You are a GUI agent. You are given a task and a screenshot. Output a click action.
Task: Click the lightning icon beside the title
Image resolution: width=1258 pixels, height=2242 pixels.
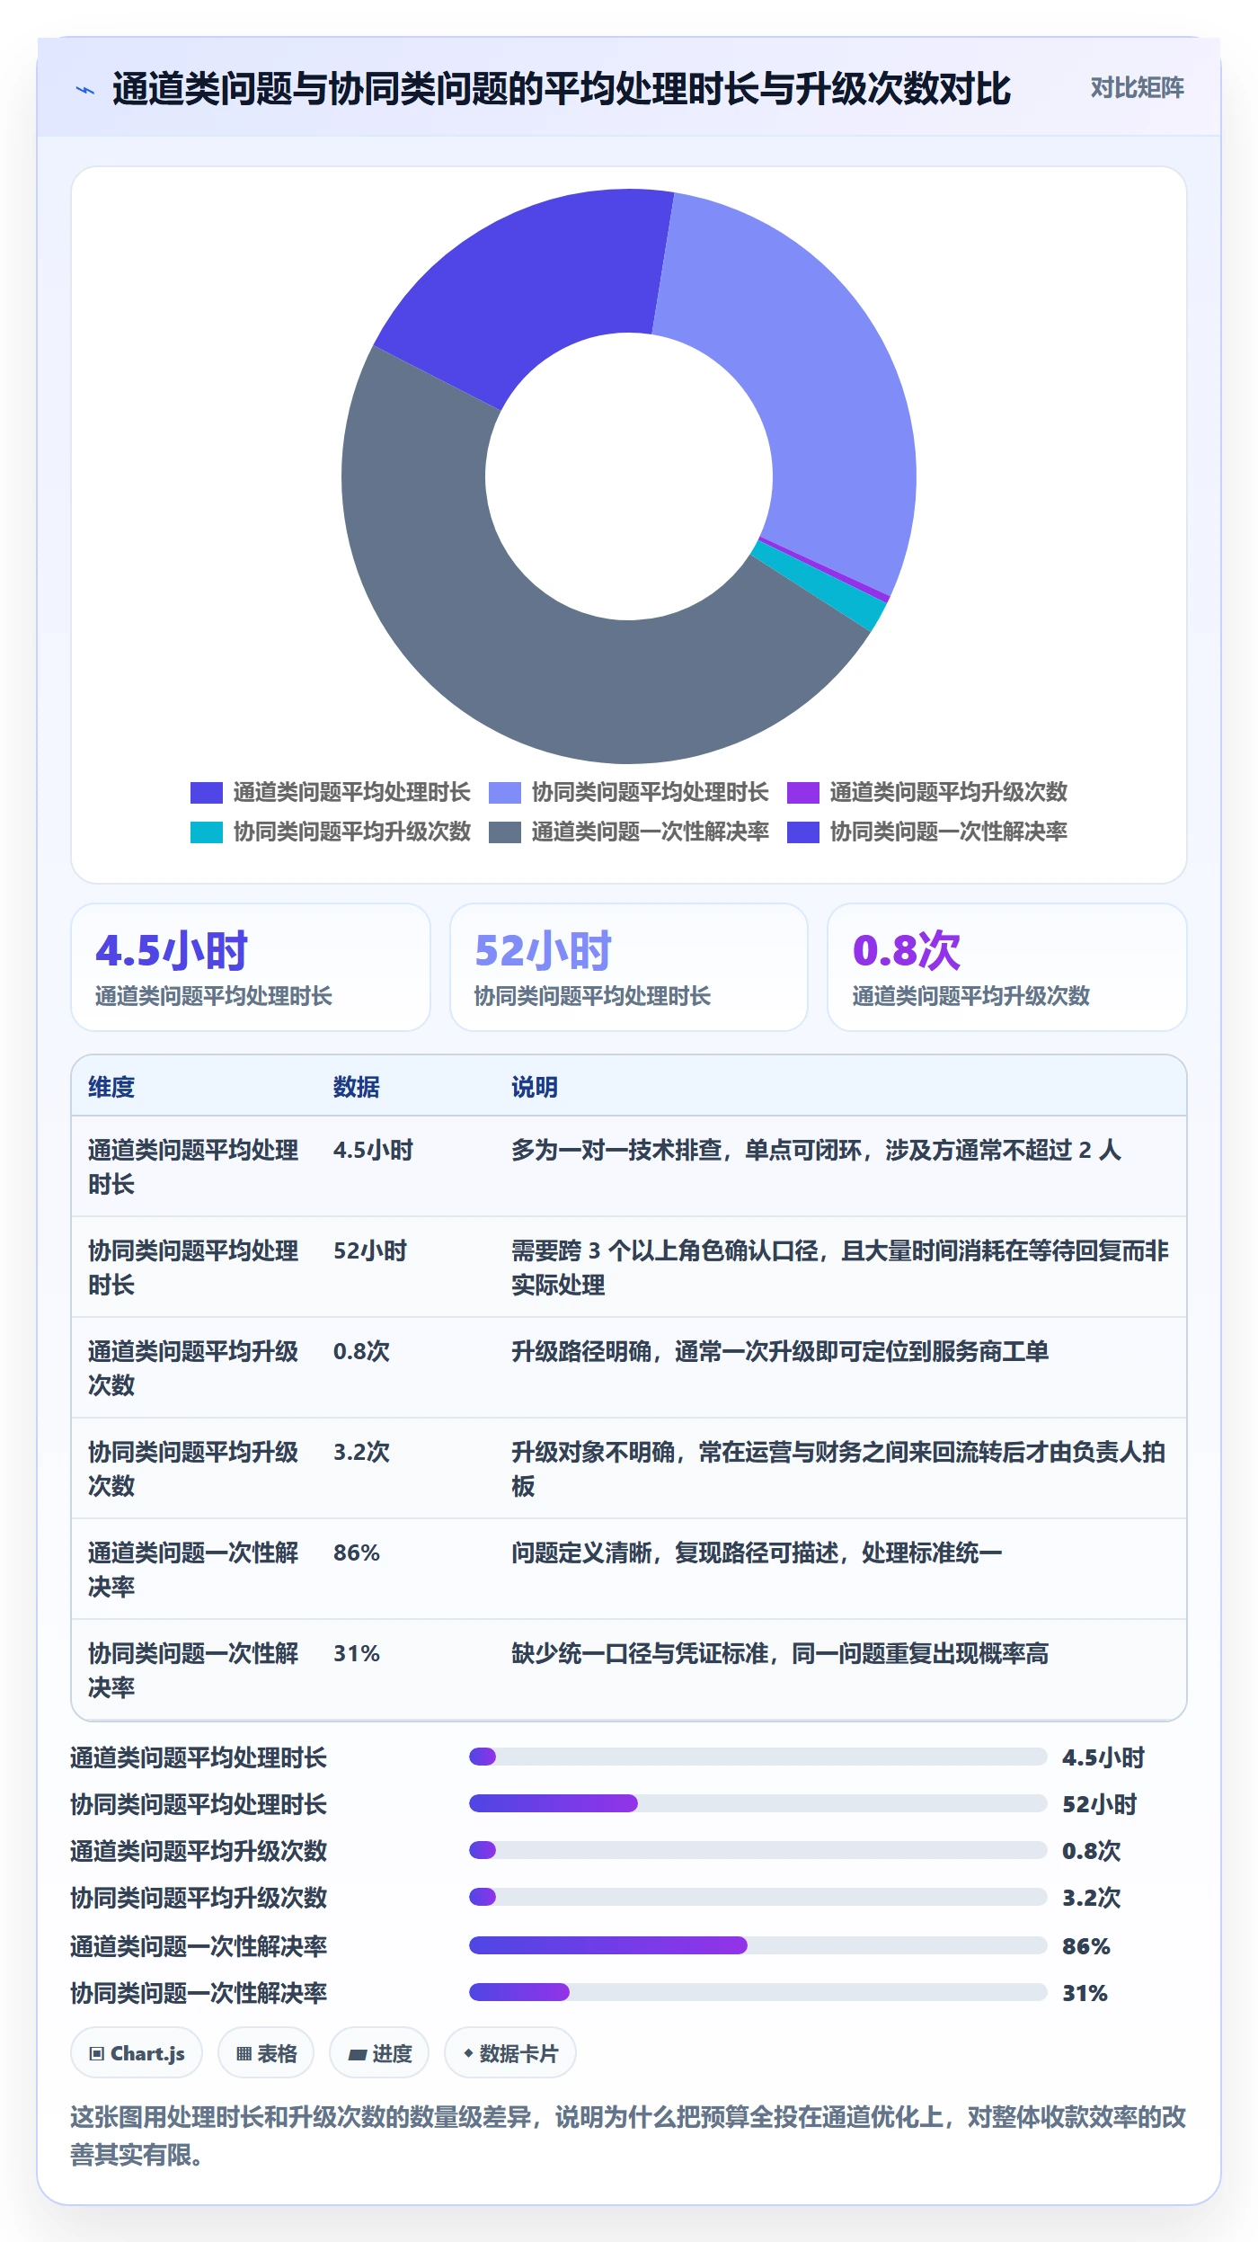pyautogui.click(x=84, y=90)
